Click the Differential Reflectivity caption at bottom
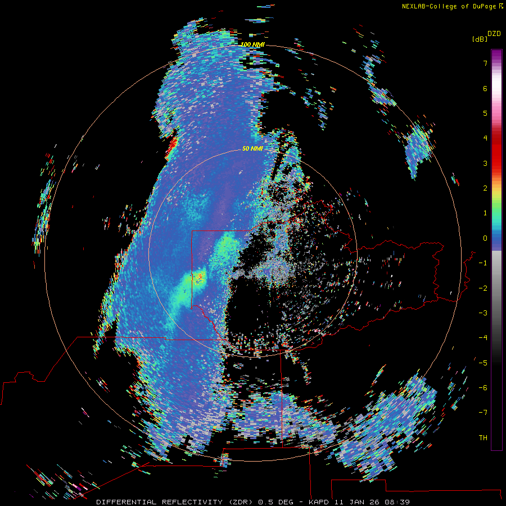This screenshot has height=506, width=506. (x=253, y=502)
